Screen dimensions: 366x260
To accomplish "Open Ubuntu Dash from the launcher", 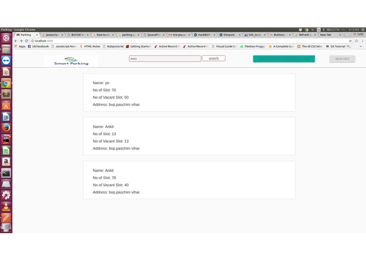I will 6,38.
